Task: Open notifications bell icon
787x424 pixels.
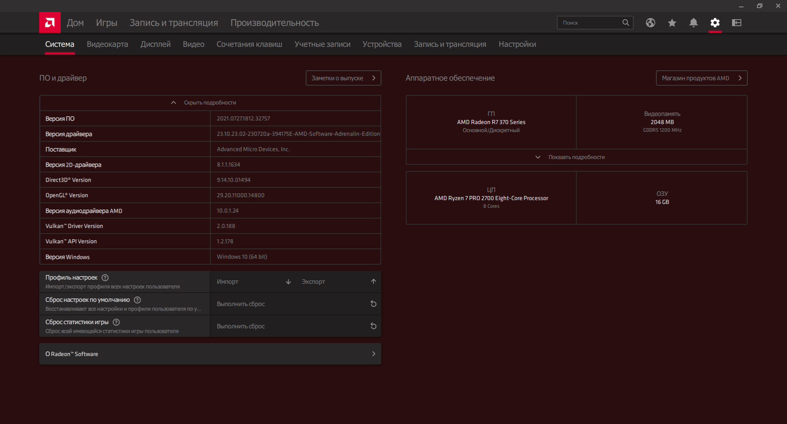Action: click(693, 23)
